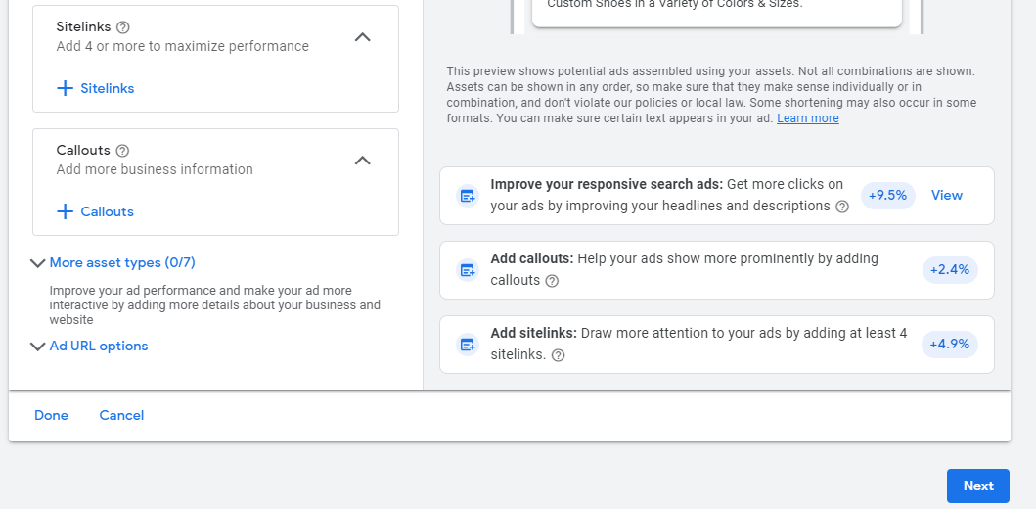View the responsive search ads recommendation
The image size is (1036, 509).
946,195
